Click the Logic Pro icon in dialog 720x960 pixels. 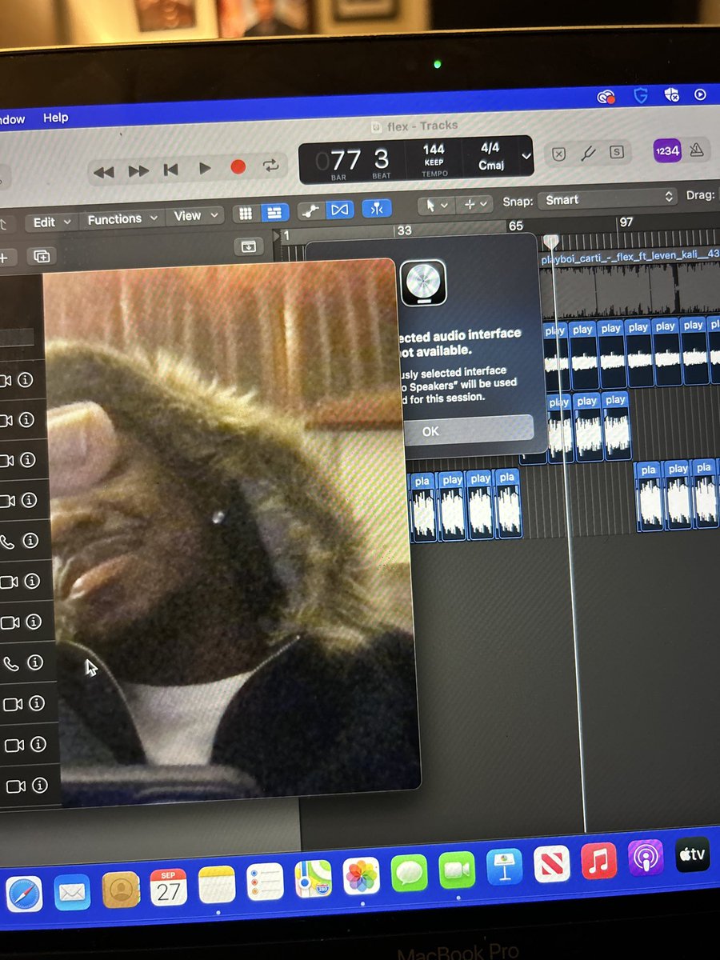coord(423,283)
